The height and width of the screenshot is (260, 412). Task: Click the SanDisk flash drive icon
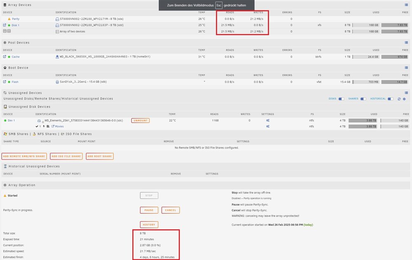57,82
